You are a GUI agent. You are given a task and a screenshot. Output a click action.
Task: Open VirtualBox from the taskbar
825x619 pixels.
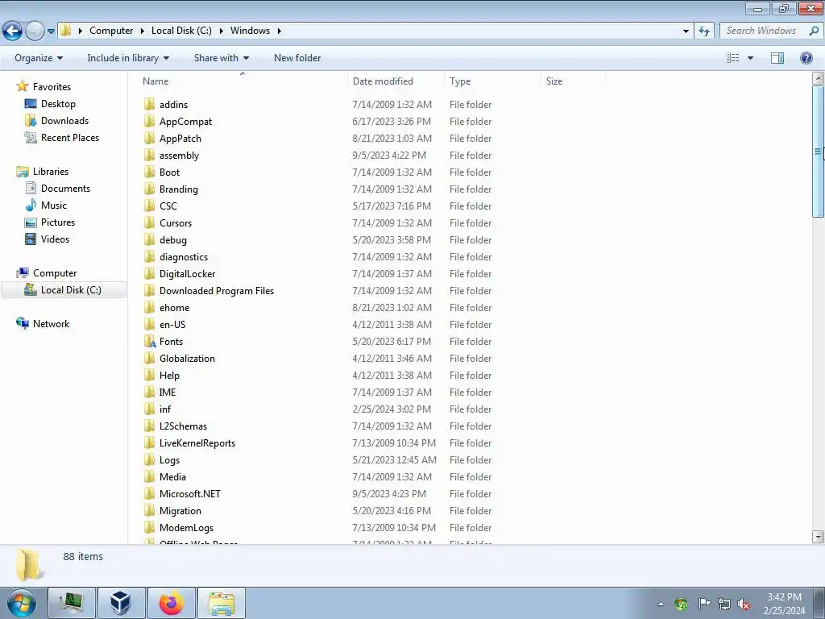(x=122, y=603)
